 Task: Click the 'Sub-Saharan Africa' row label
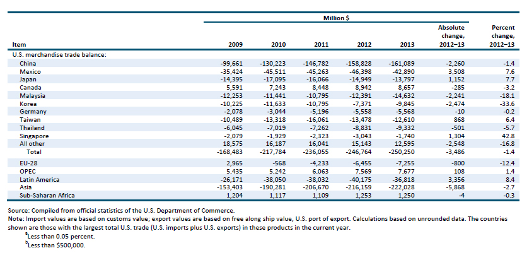(47, 196)
